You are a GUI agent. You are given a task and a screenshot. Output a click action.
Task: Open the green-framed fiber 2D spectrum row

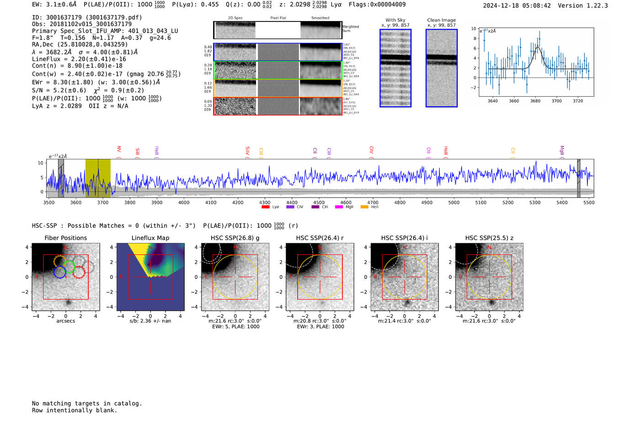[277, 70]
